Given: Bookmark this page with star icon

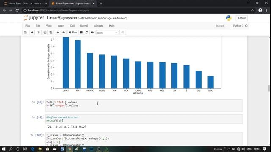Looking at the screenshot, I should click(x=252, y=10).
